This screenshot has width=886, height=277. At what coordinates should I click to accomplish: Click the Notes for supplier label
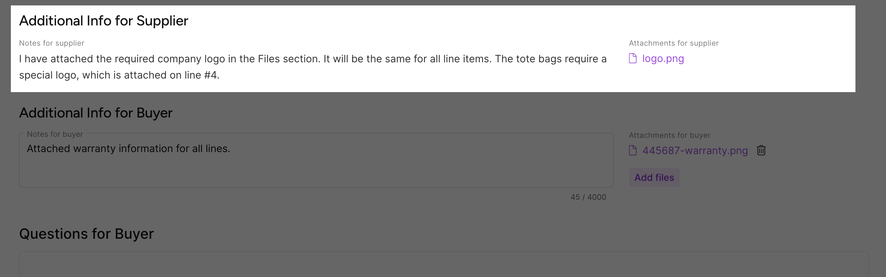52,43
